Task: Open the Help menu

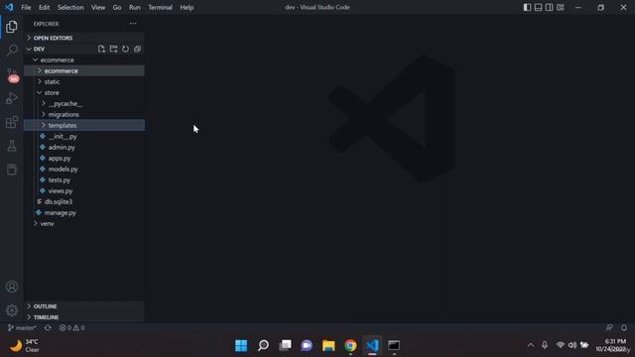Action: pyautogui.click(x=187, y=7)
